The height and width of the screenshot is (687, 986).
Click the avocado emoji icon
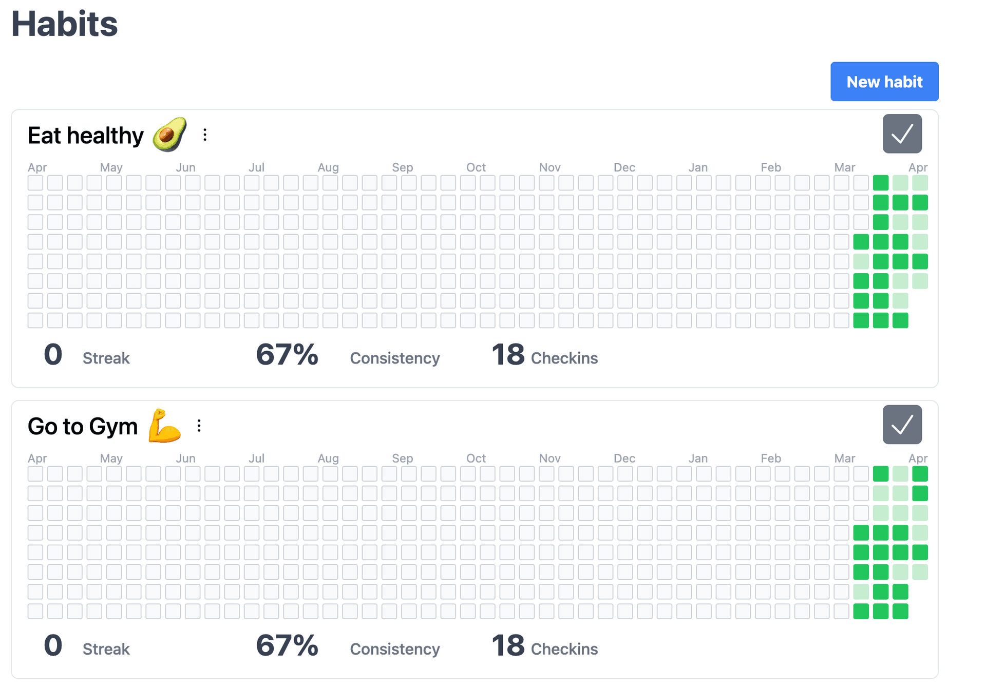(x=169, y=135)
